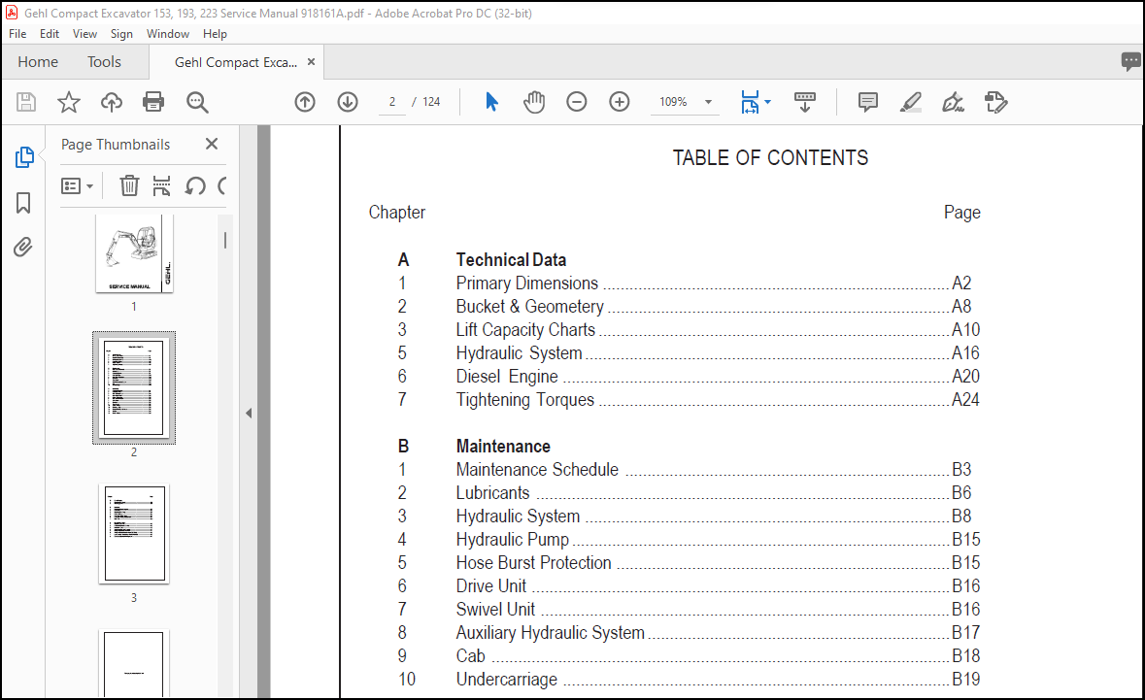
Task: Print the document with printer icon
Action: click(x=153, y=102)
